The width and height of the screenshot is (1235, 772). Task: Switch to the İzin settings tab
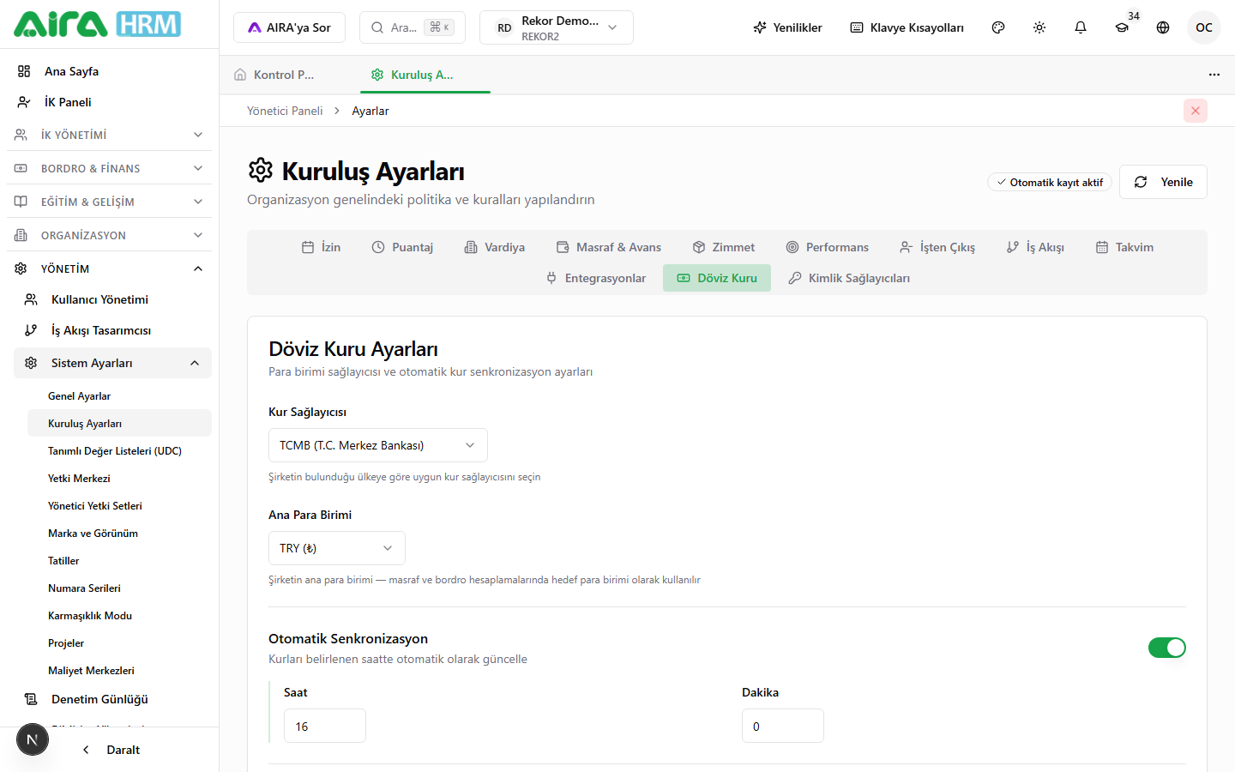click(321, 247)
